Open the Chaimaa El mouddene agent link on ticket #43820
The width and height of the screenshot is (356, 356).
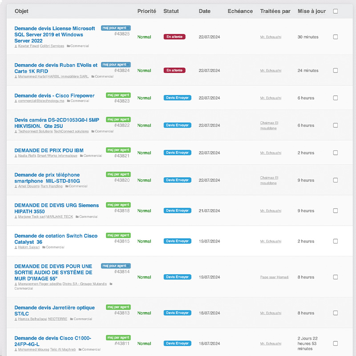269,180
